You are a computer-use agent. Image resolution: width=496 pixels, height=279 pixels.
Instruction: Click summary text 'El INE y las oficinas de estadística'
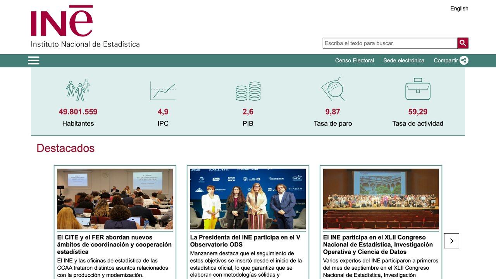click(113, 268)
